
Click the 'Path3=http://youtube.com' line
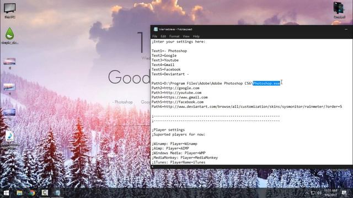[x=176, y=93]
